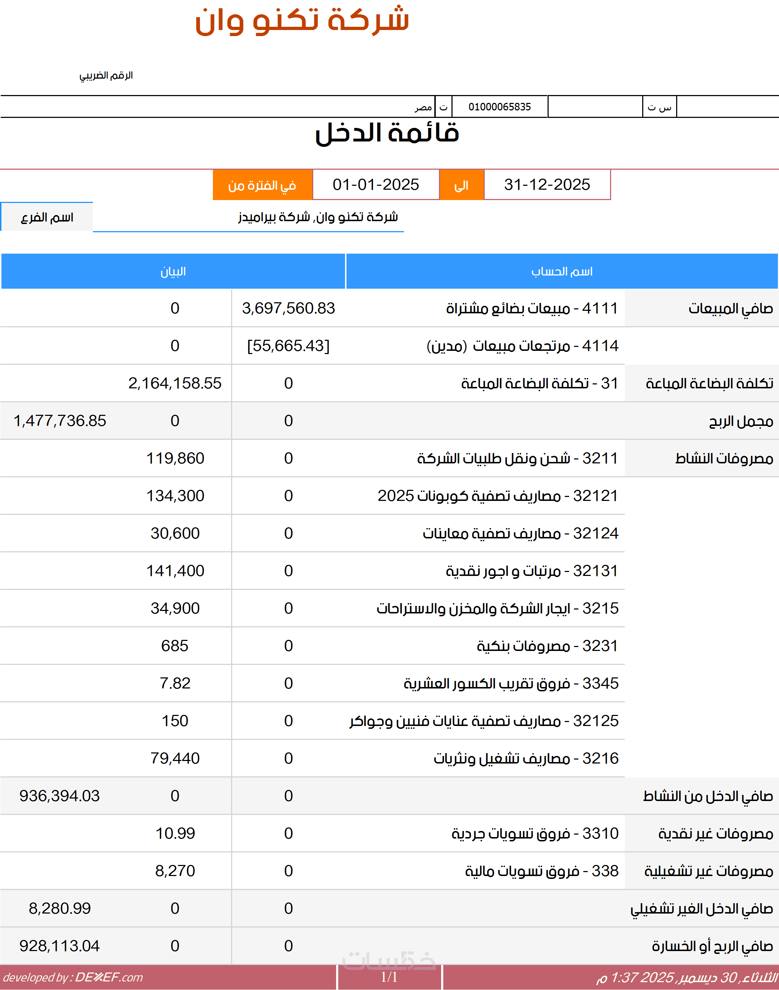Click the phone number 01000065835 cell

499,107
